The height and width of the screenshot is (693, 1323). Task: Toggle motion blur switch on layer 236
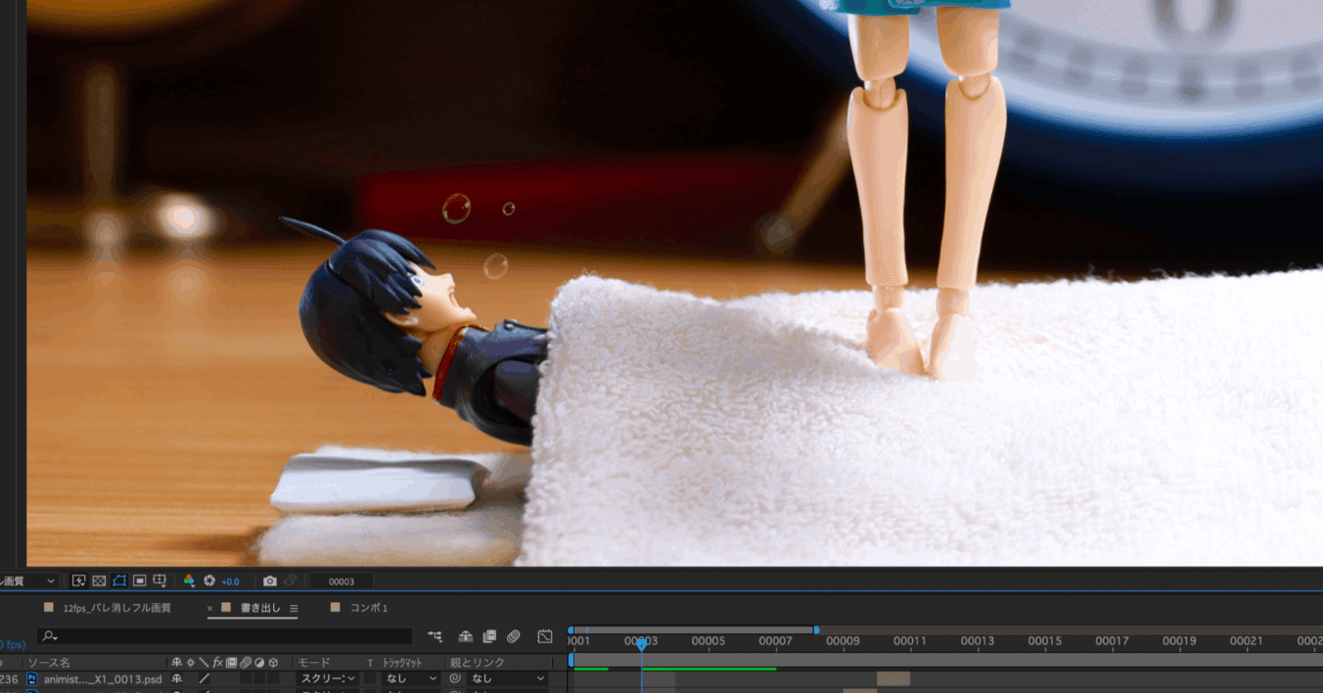coord(246,679)
